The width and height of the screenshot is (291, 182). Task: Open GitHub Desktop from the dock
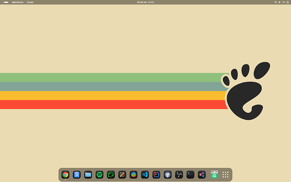point(167,174)
